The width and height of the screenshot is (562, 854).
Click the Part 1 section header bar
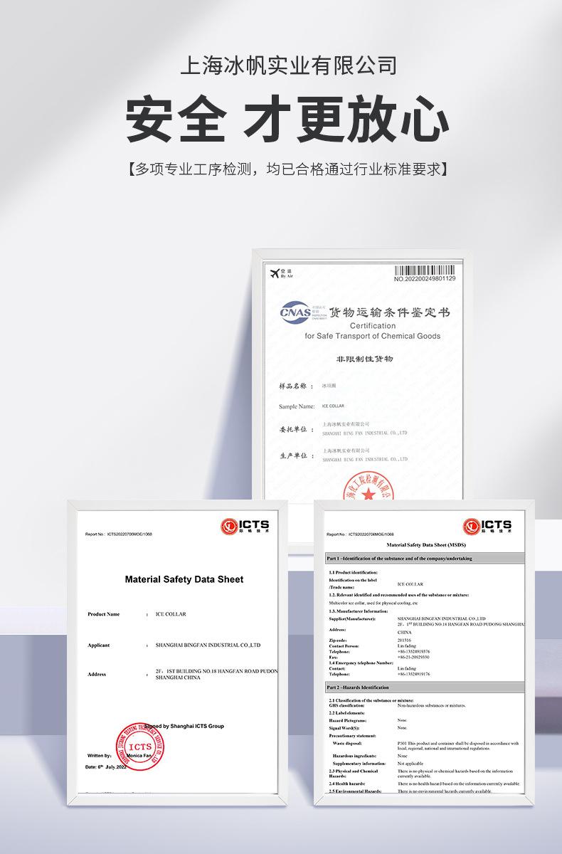[x=424, y=559]
